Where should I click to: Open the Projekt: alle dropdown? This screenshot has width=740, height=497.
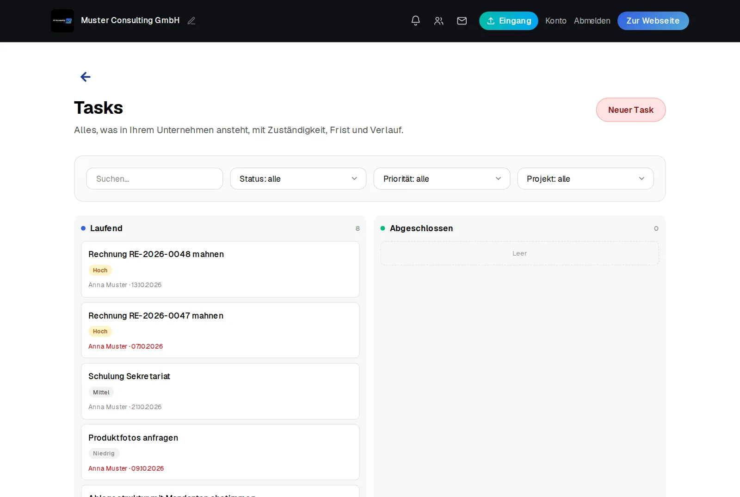[x=586, y=178]
